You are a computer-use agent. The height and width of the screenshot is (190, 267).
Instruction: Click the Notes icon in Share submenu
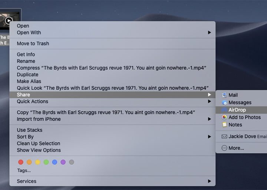pyautogui.click(x=224, y=125)
